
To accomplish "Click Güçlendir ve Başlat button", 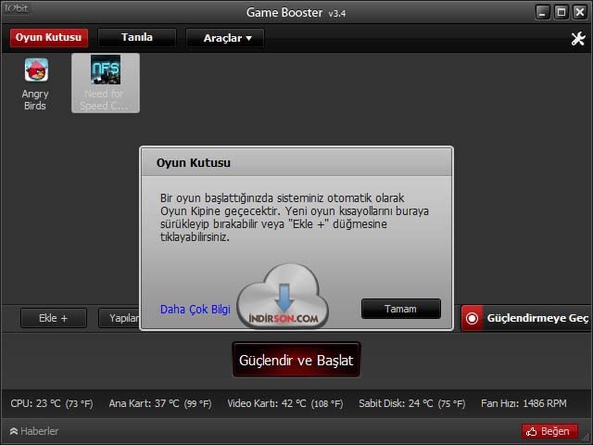I will click(296, 360).
